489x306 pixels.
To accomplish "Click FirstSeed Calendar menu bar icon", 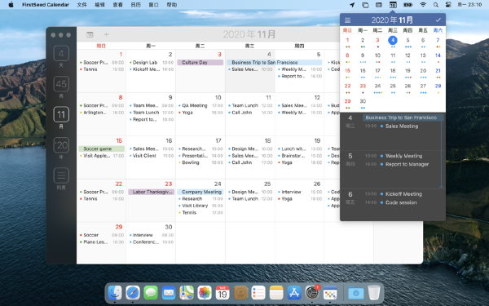I will click(x=393, y=5).
